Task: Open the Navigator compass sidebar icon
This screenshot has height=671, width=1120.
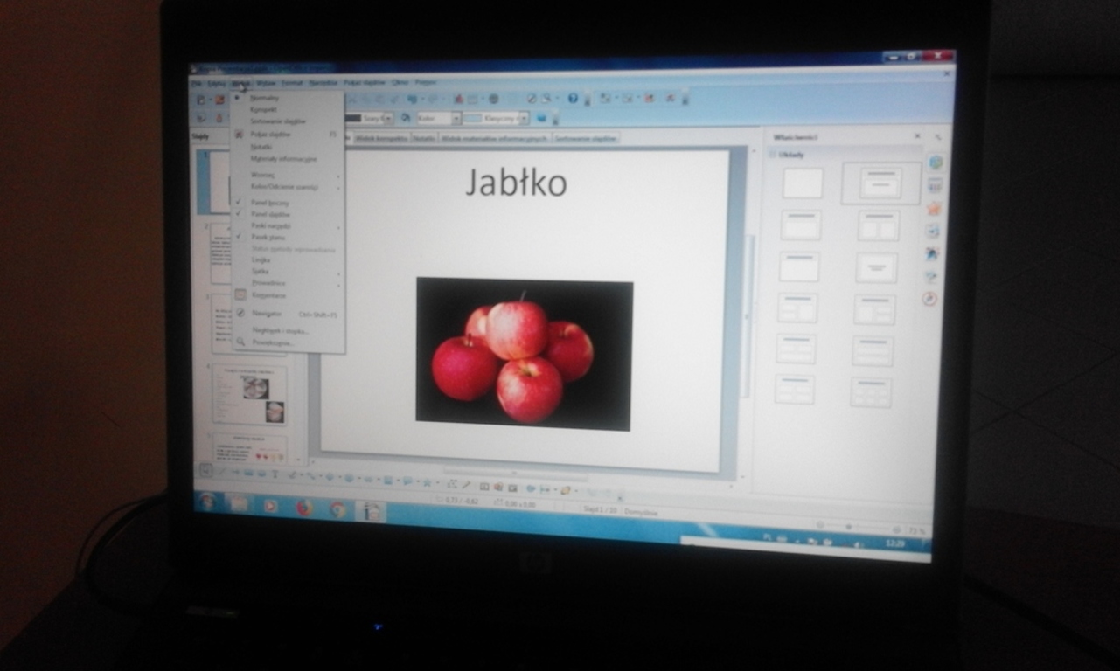Action: (x=929, y=299)
